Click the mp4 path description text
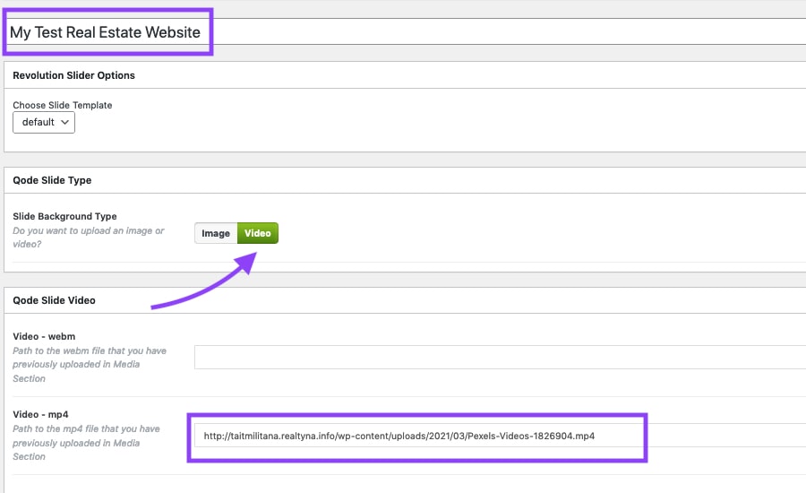The image size is (806, 493). pos(86,443)
